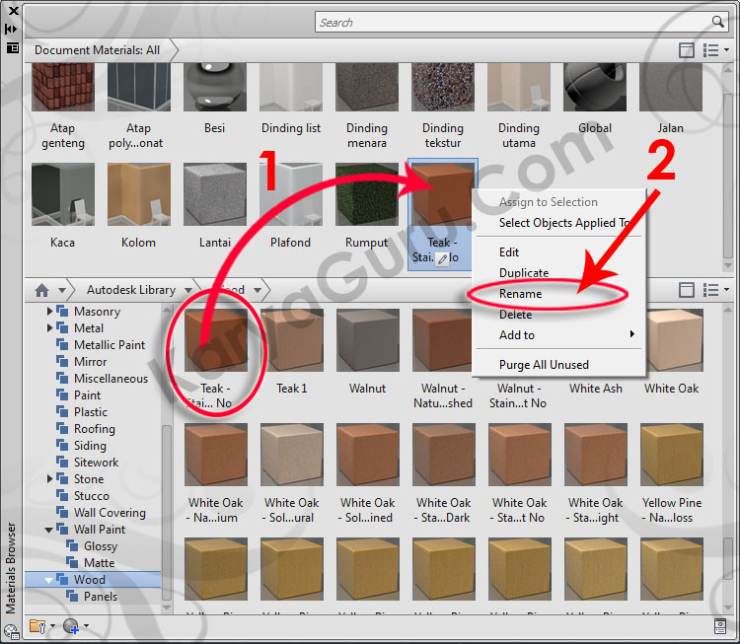Viewport: 740px width, 644px height.
Task: Click Purge All Unused in the context menu
Action: 544,365
